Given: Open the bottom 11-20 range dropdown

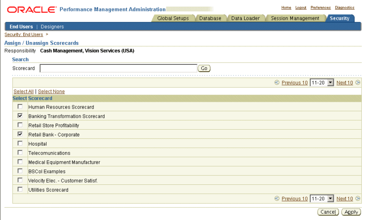Looking at the screenshot, I should (322, 199).
